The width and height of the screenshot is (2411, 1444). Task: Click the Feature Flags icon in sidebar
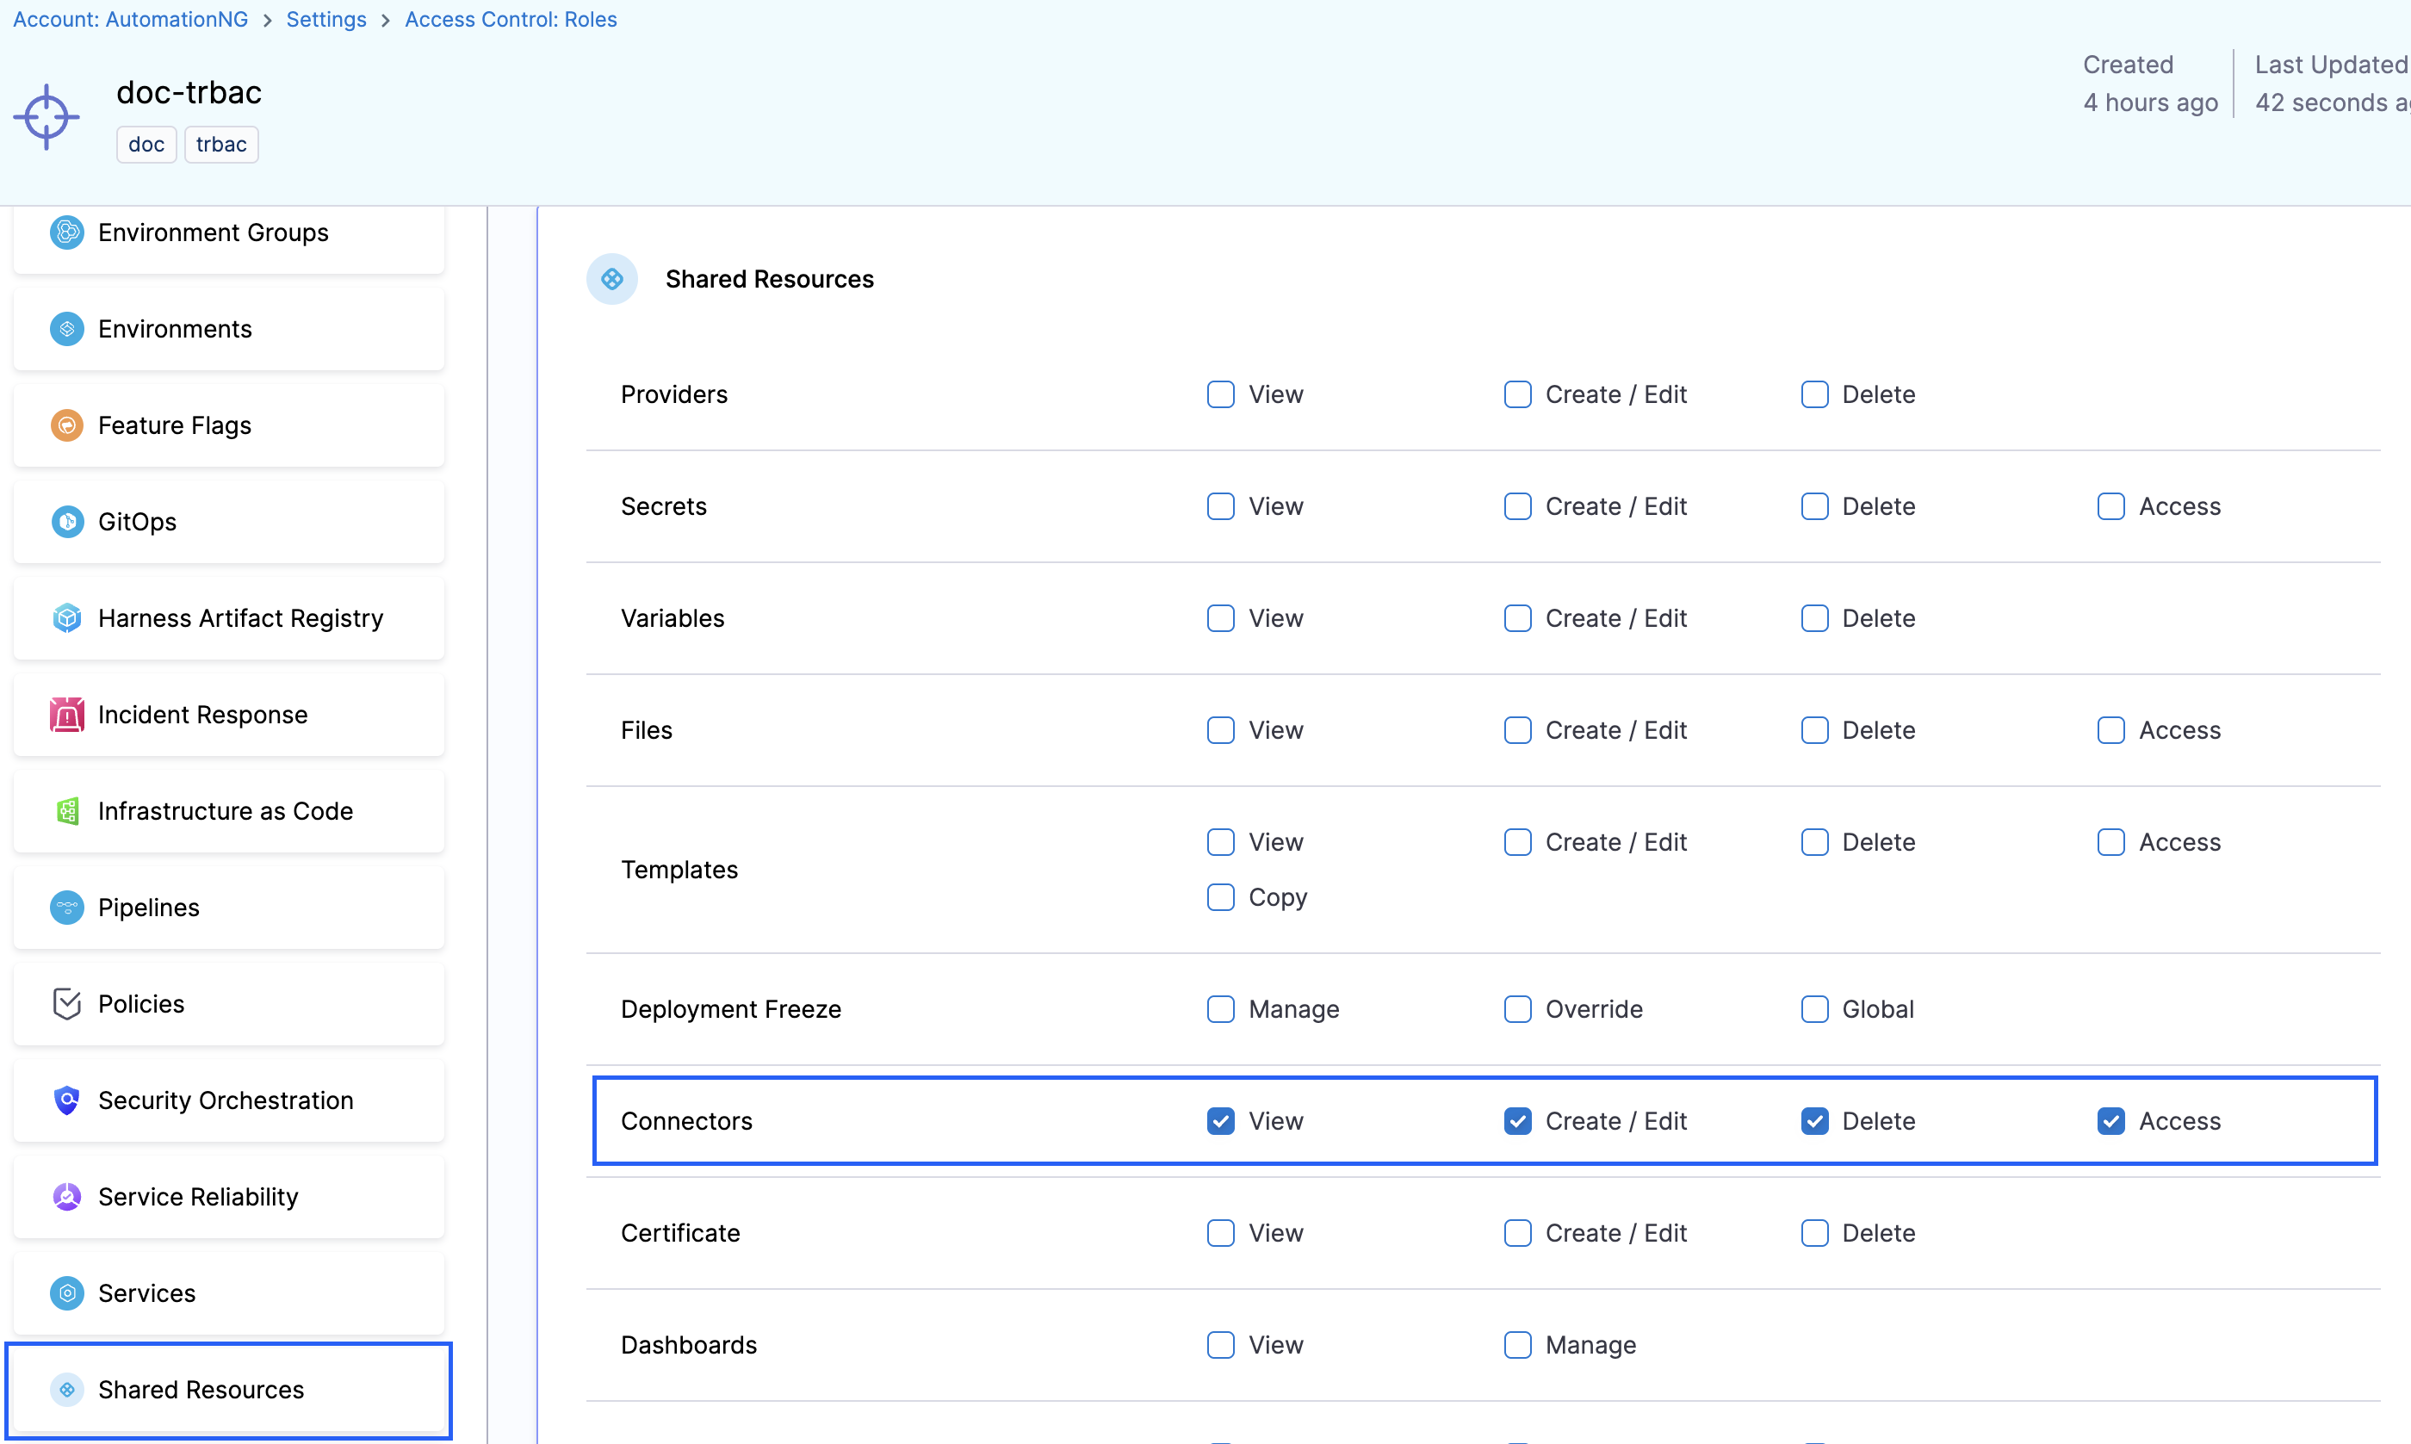pyautogui.click(x=66, y=425)
